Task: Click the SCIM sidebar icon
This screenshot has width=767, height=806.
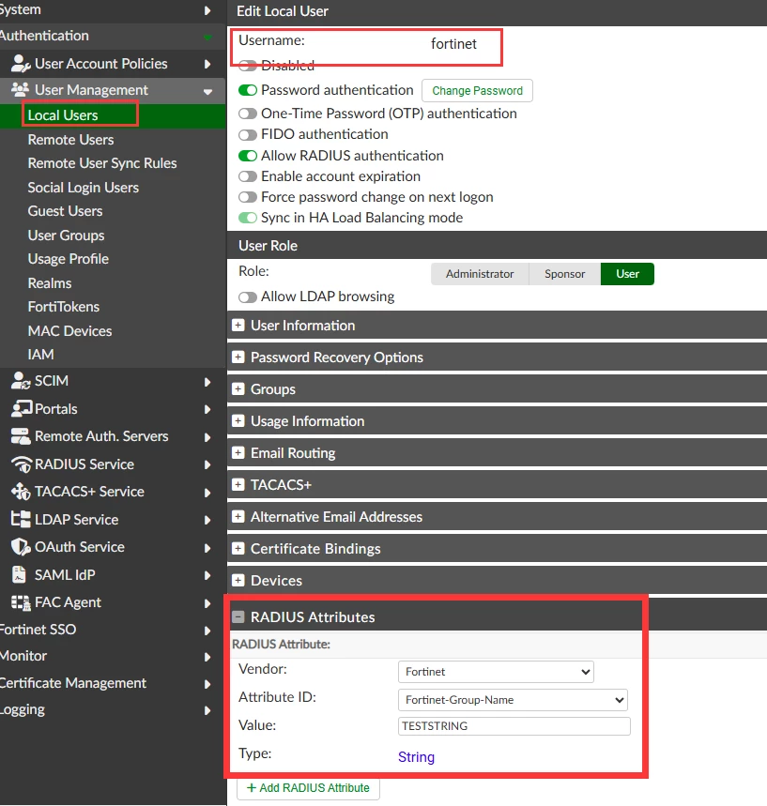Action: coord(21,380)
